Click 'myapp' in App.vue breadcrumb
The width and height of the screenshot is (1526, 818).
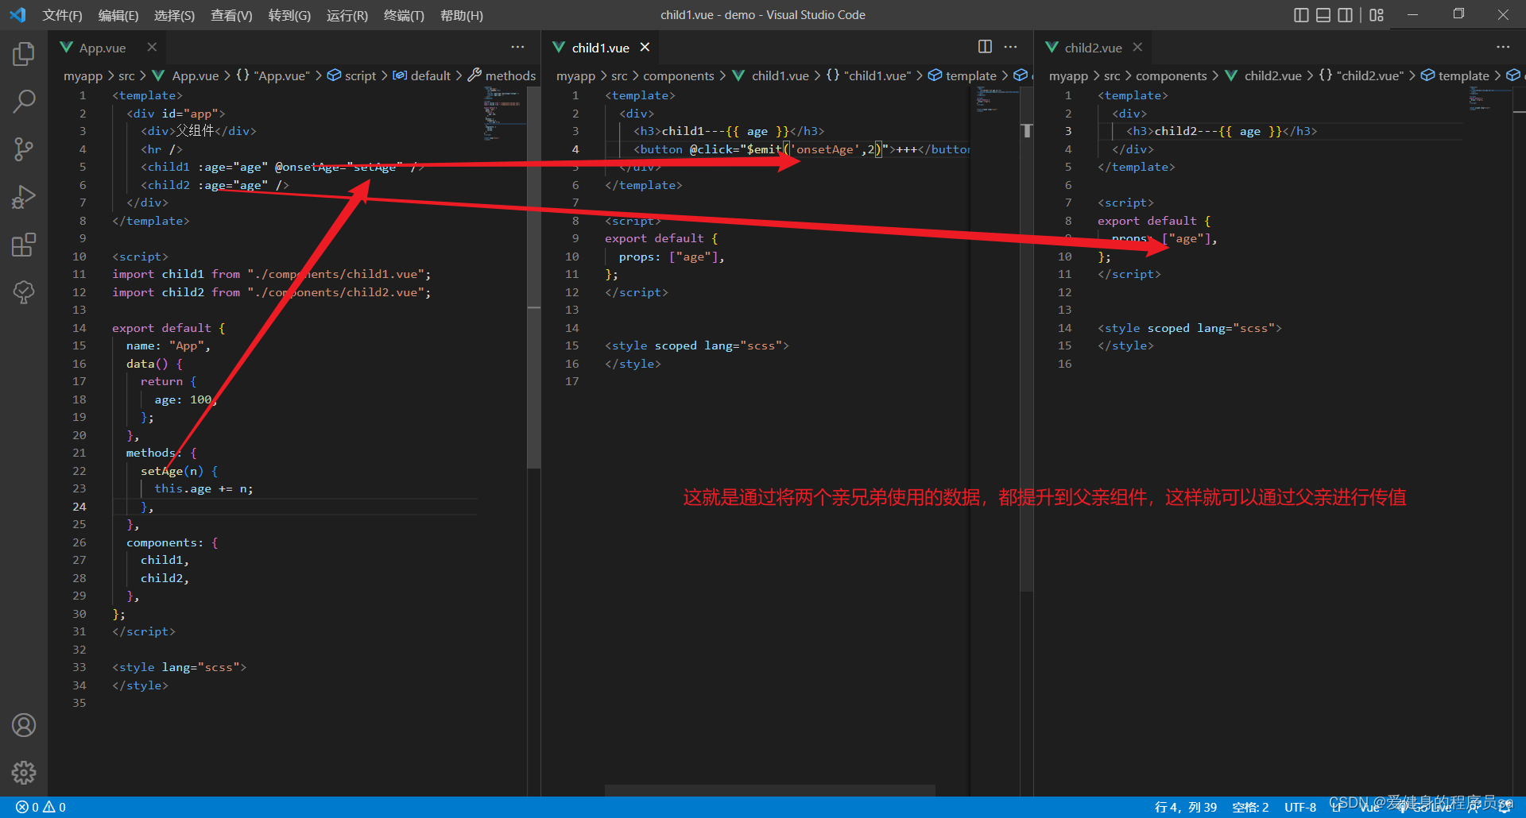(x=83, y=75)
